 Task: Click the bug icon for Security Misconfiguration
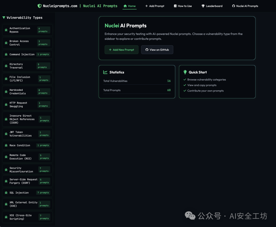(x=6, y=170)
